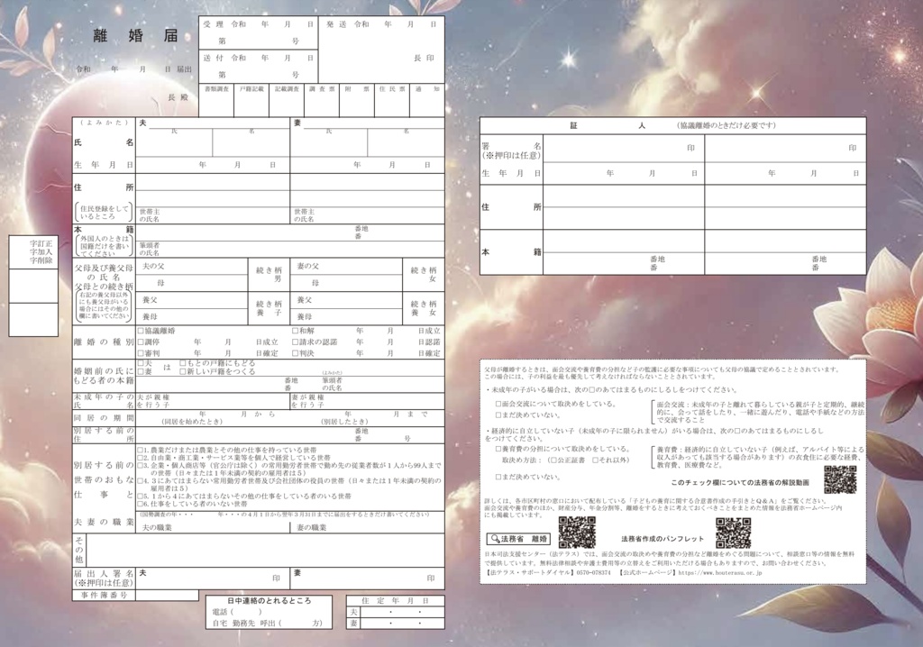This screenshot has height=647, width=923.
Task: Check the 協議離婚 checkbox
Action: 141,331
